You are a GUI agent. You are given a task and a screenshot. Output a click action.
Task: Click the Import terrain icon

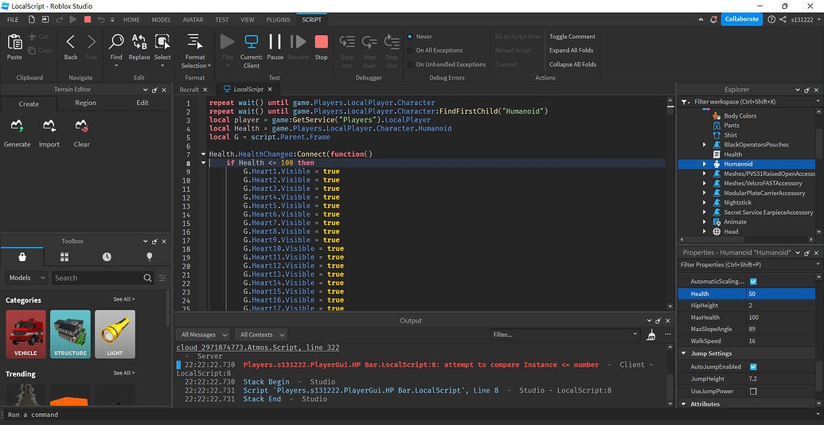coord(49,126)
